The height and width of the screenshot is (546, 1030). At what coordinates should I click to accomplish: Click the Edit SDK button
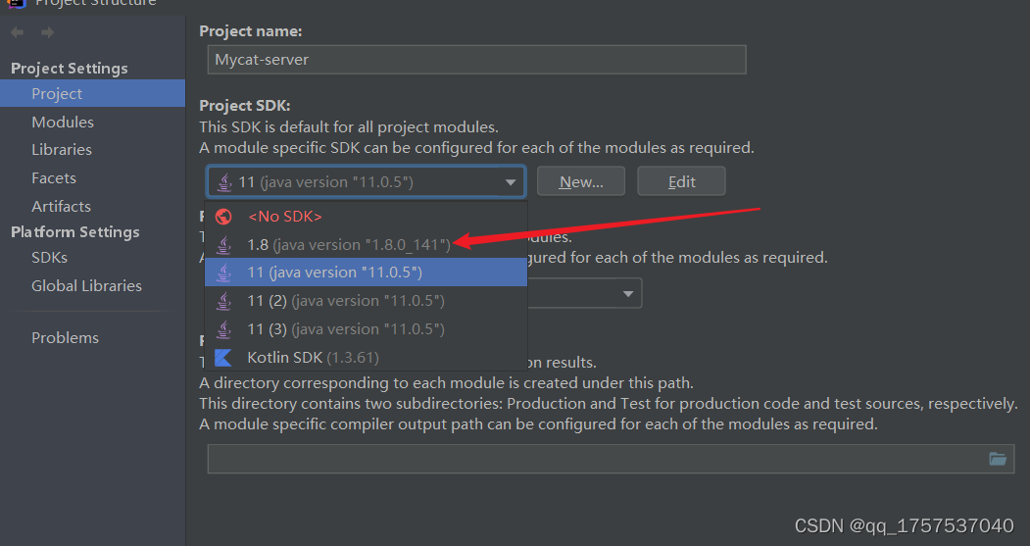(681, 181)
